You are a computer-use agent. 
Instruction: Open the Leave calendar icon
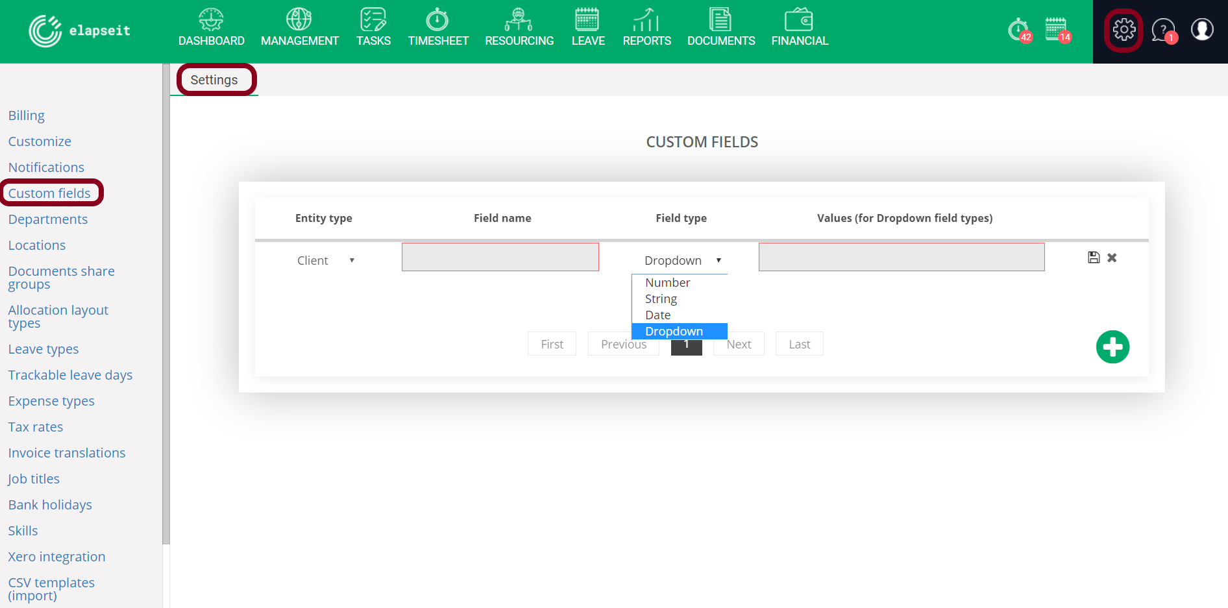587,20
